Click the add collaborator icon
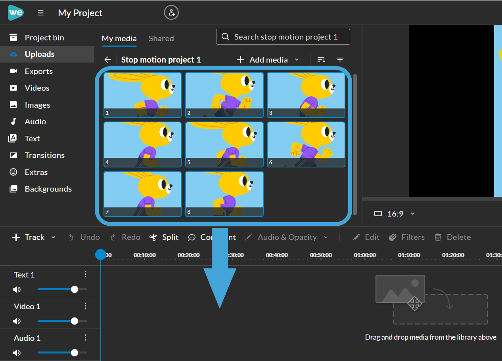Viewport: 502px width, 361px height. (171, 13)
